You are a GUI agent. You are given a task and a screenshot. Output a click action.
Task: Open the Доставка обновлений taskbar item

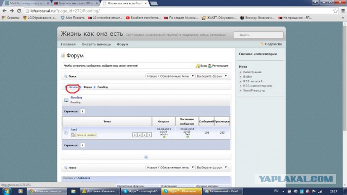pyautogui.click(x=99, y=191)
